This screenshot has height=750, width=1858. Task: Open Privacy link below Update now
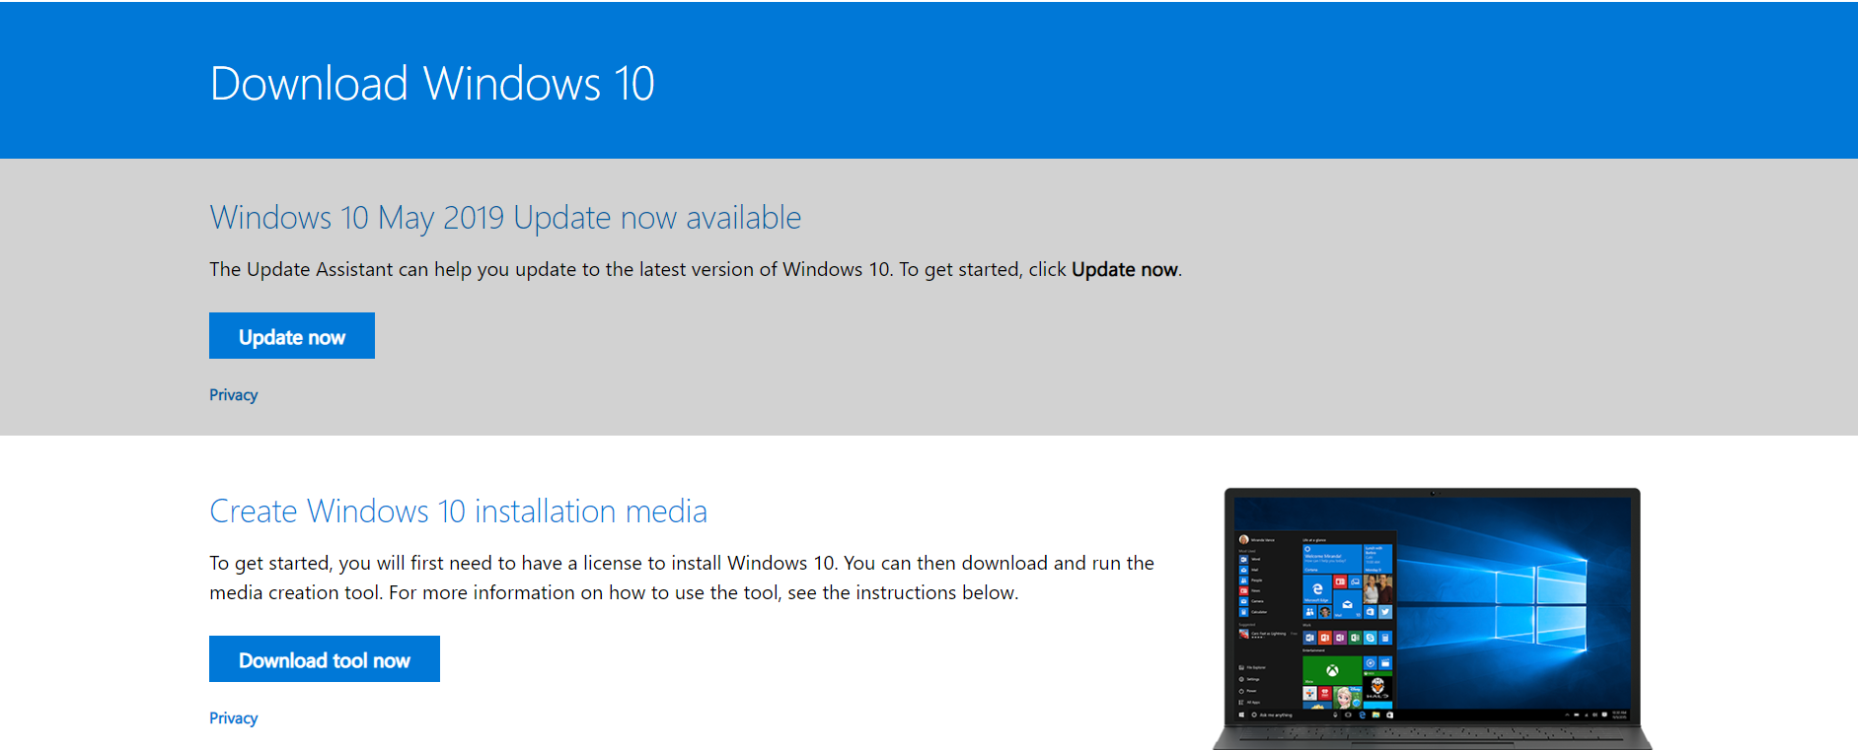(x=234, y=395)
